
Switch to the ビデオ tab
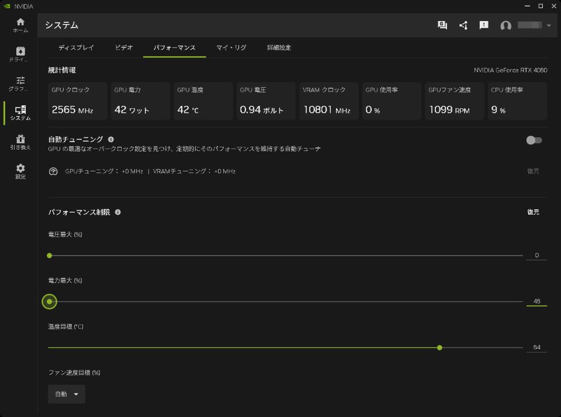point(124,47)
